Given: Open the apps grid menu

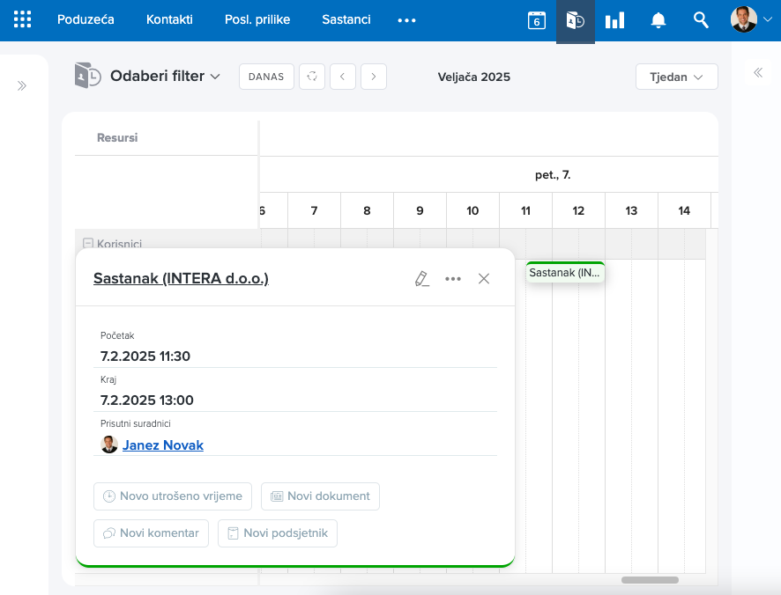Looking at the screenshot, I should 23,19.
